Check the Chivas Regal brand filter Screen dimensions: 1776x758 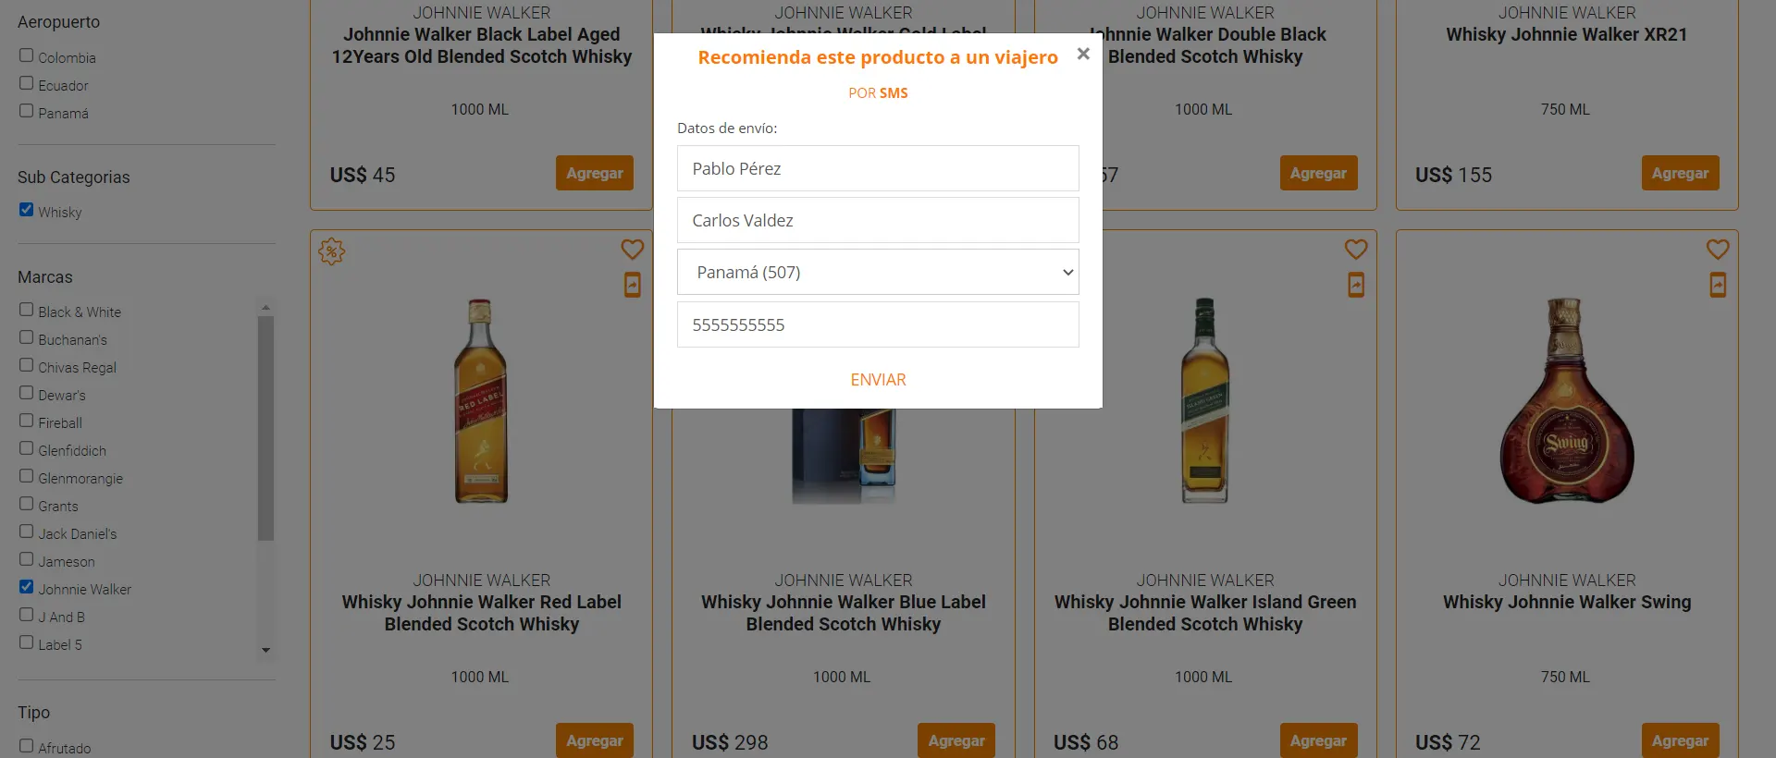[27, 365]
